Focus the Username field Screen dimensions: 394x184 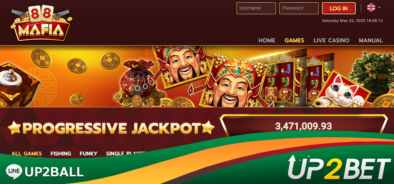[256, 8]
